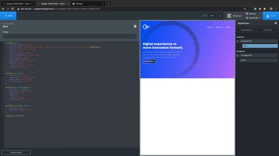Click the Back to WP WordPress icon
The image size is (279, 156).
point(247,18)
